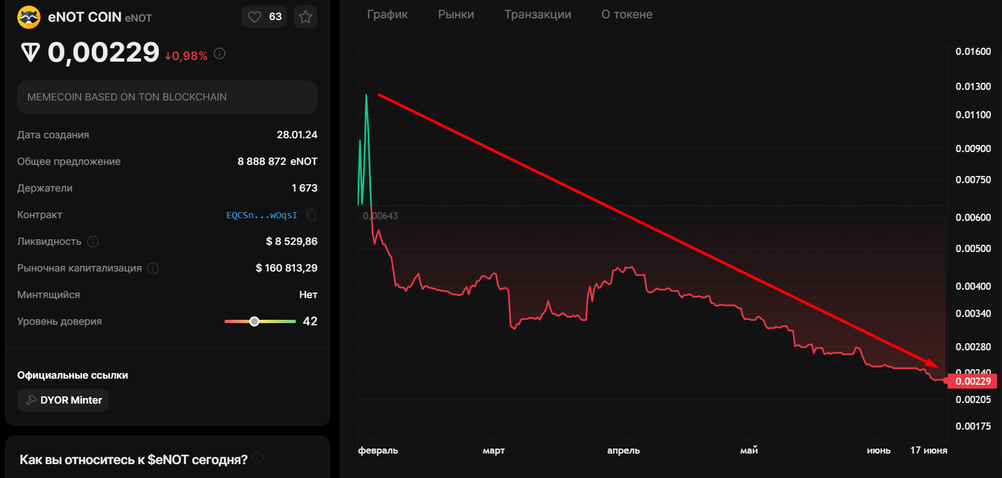1002x478 pixels.
Task: Click the creation date 28.01.24
Action: point(297,135)
